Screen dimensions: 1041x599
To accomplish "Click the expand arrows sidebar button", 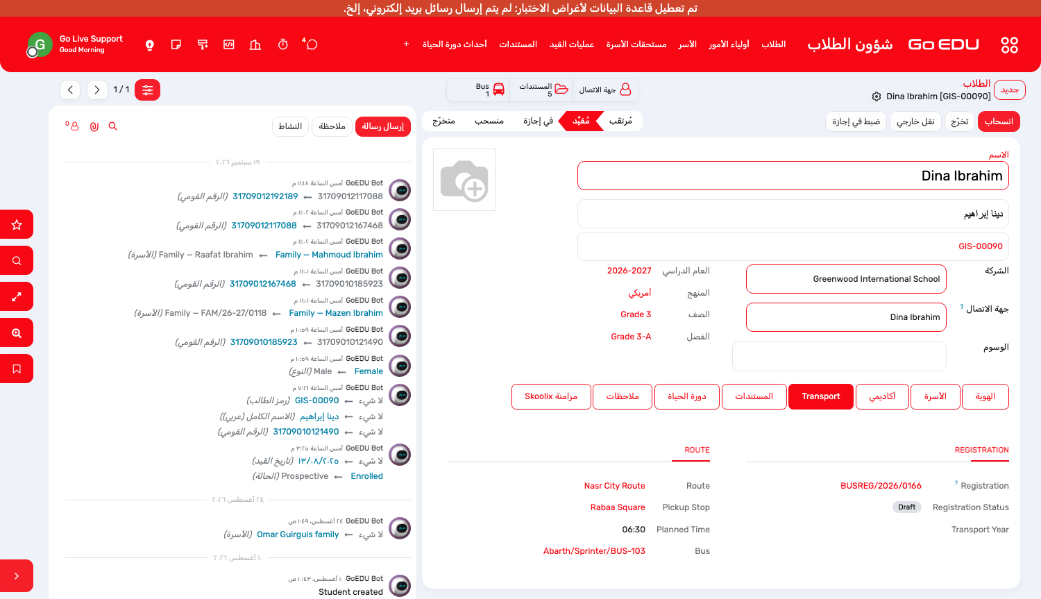I will [17, 296].
